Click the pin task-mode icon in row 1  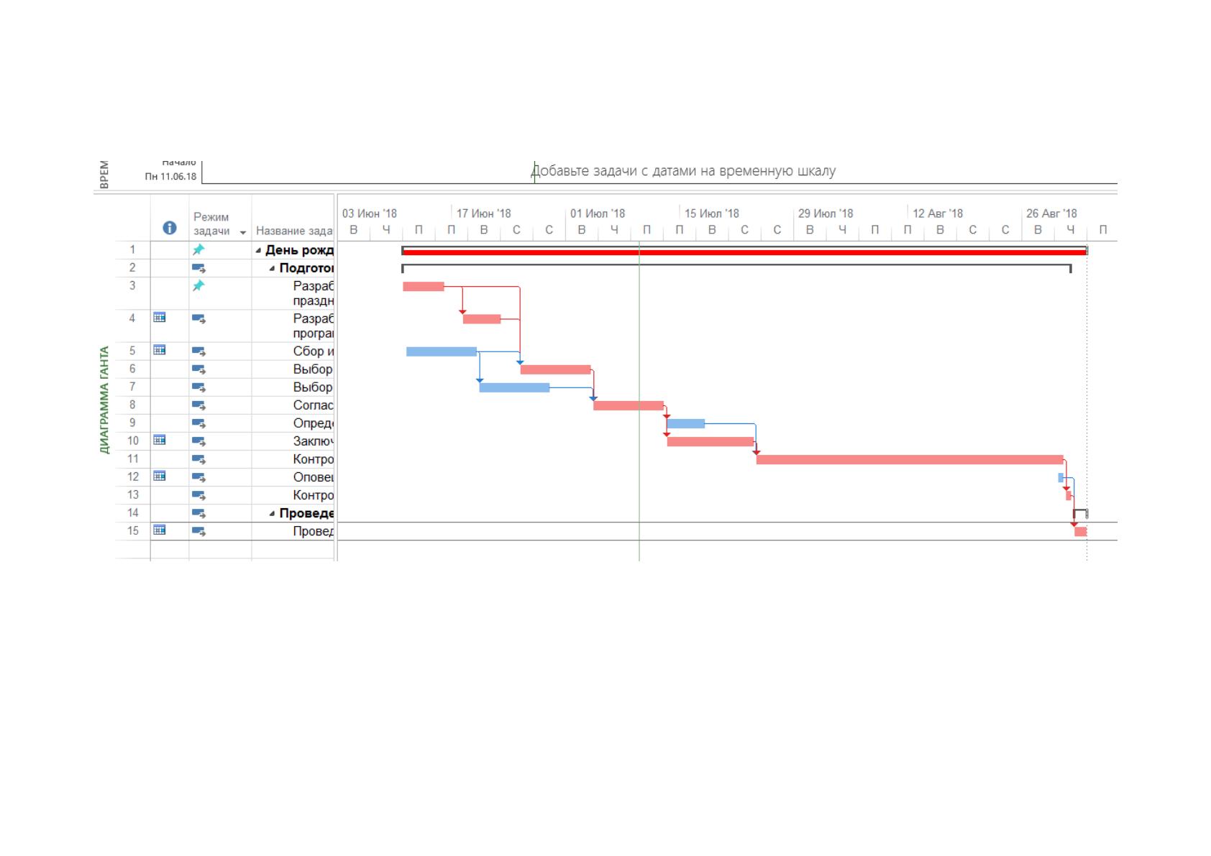(198, 249)
